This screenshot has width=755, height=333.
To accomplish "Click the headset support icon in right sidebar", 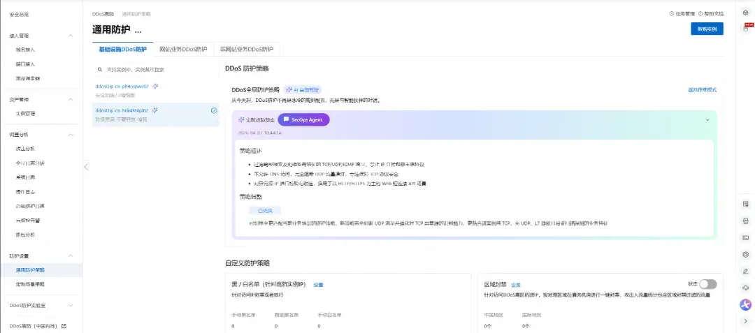I will pos(745,287).
